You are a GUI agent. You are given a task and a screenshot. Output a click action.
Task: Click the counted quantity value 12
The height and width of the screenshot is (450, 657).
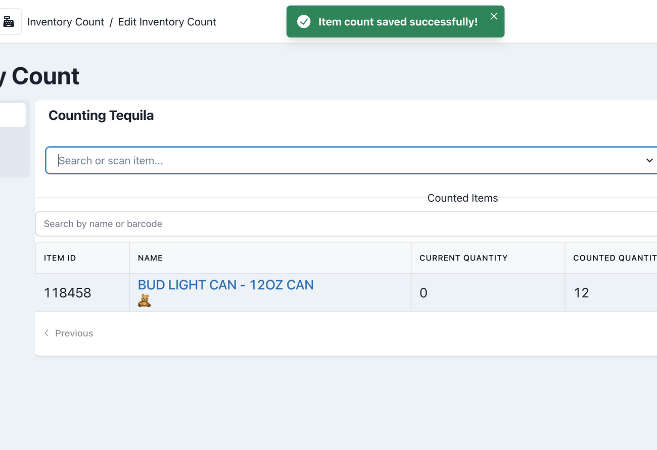pyautogui.click(x=581, y=293)
